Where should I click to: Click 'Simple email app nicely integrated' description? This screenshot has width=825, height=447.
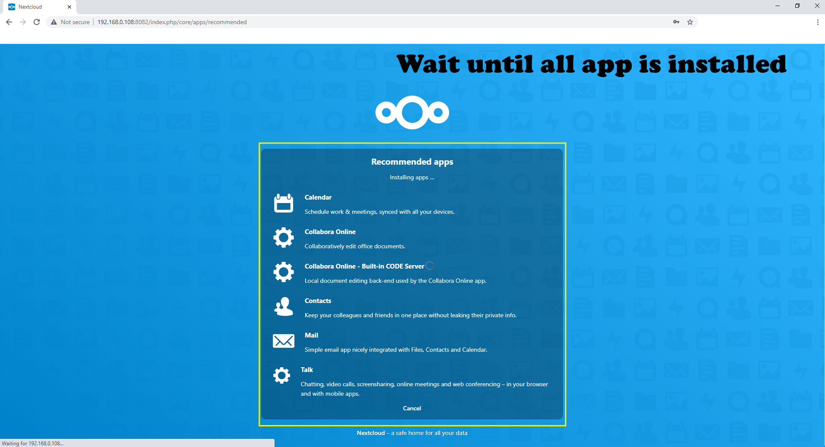coord(396,350)
